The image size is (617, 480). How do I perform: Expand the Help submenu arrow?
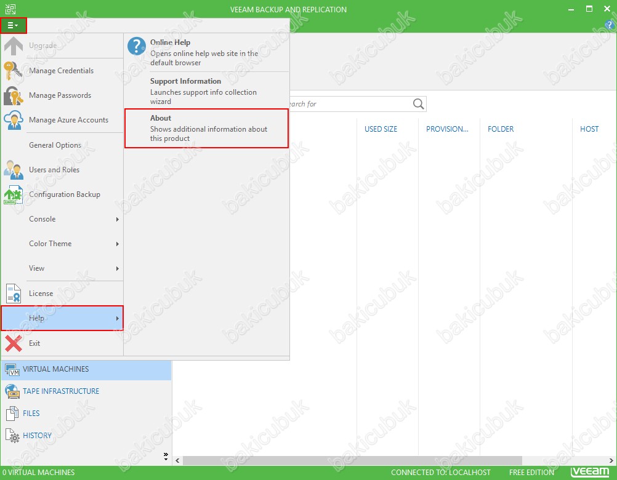(117, 318)
